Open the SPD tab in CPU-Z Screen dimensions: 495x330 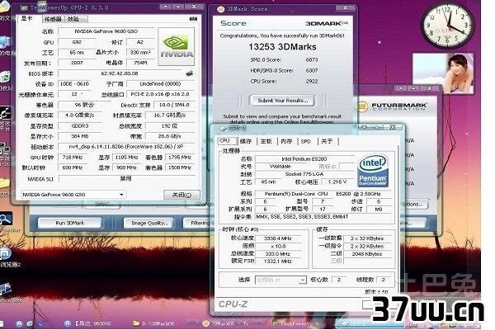coord(305,141)
